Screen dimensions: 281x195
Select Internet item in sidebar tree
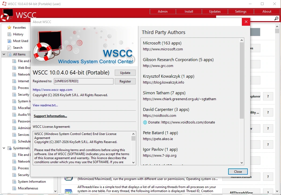point(23,81)
